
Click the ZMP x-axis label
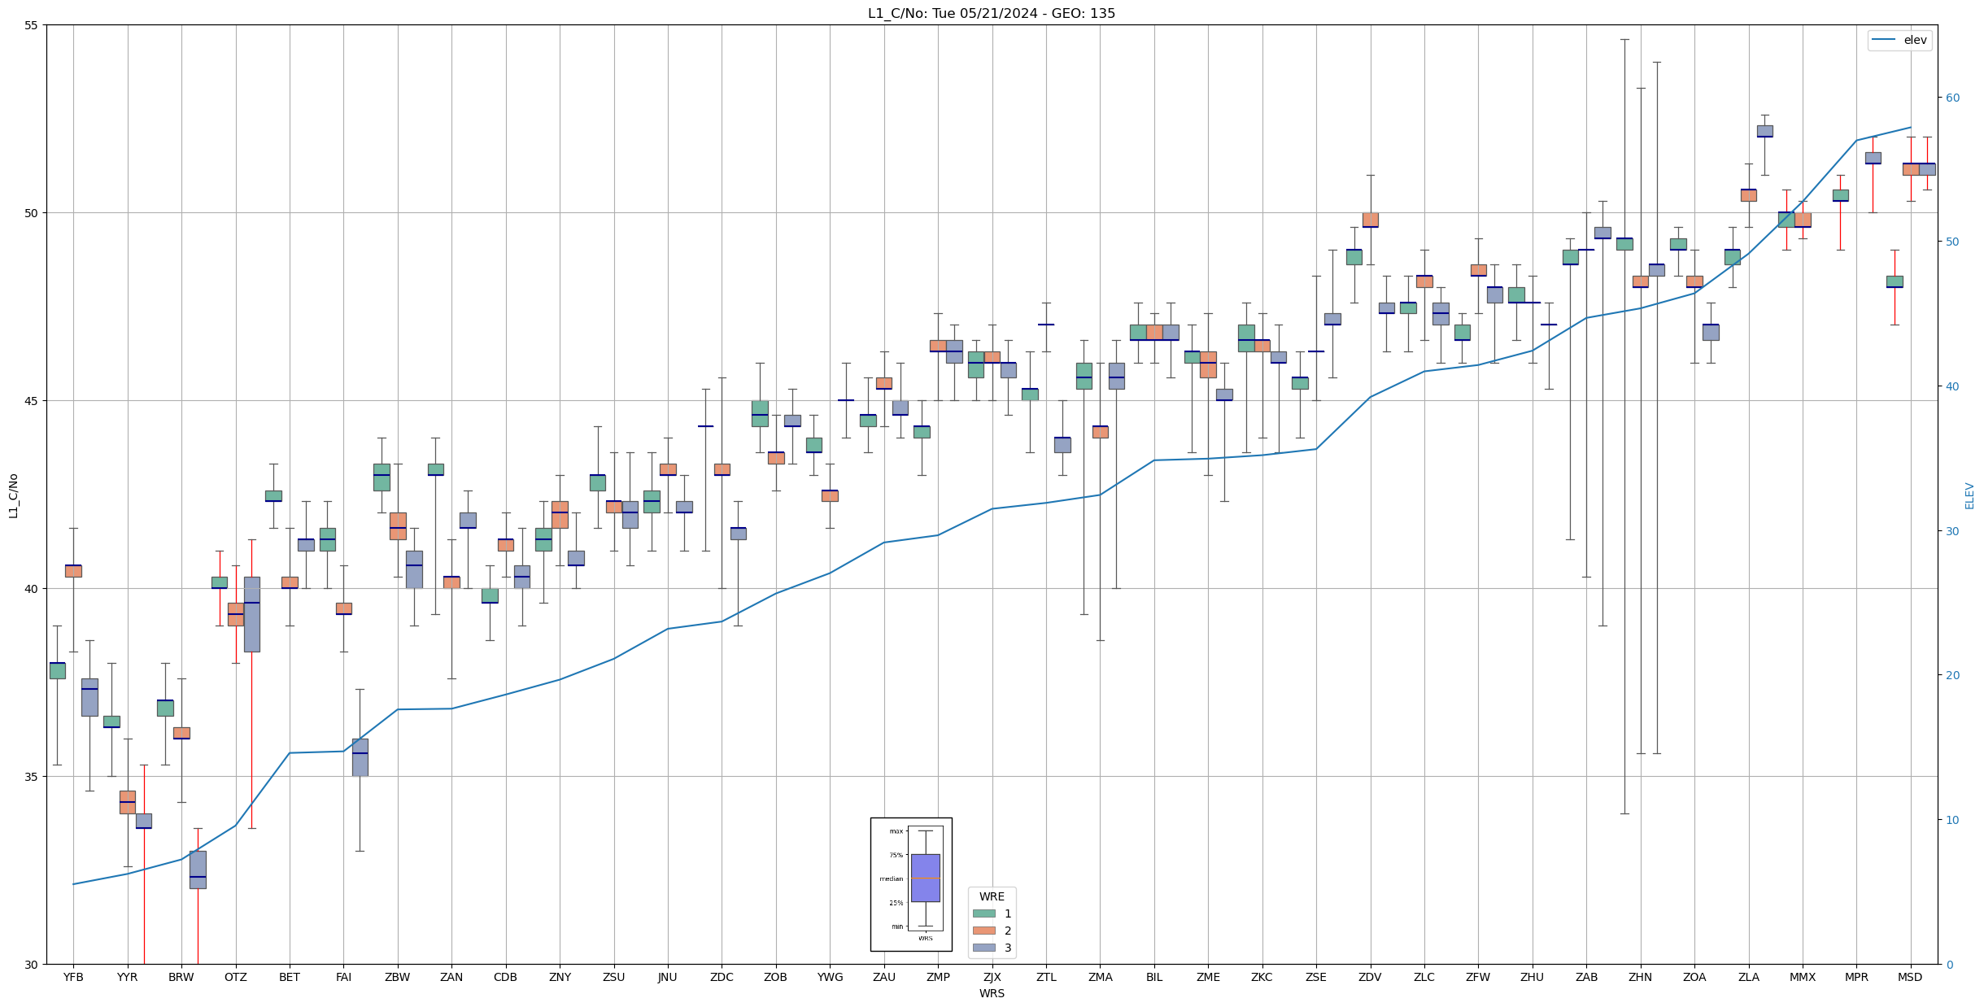[938, 977]
